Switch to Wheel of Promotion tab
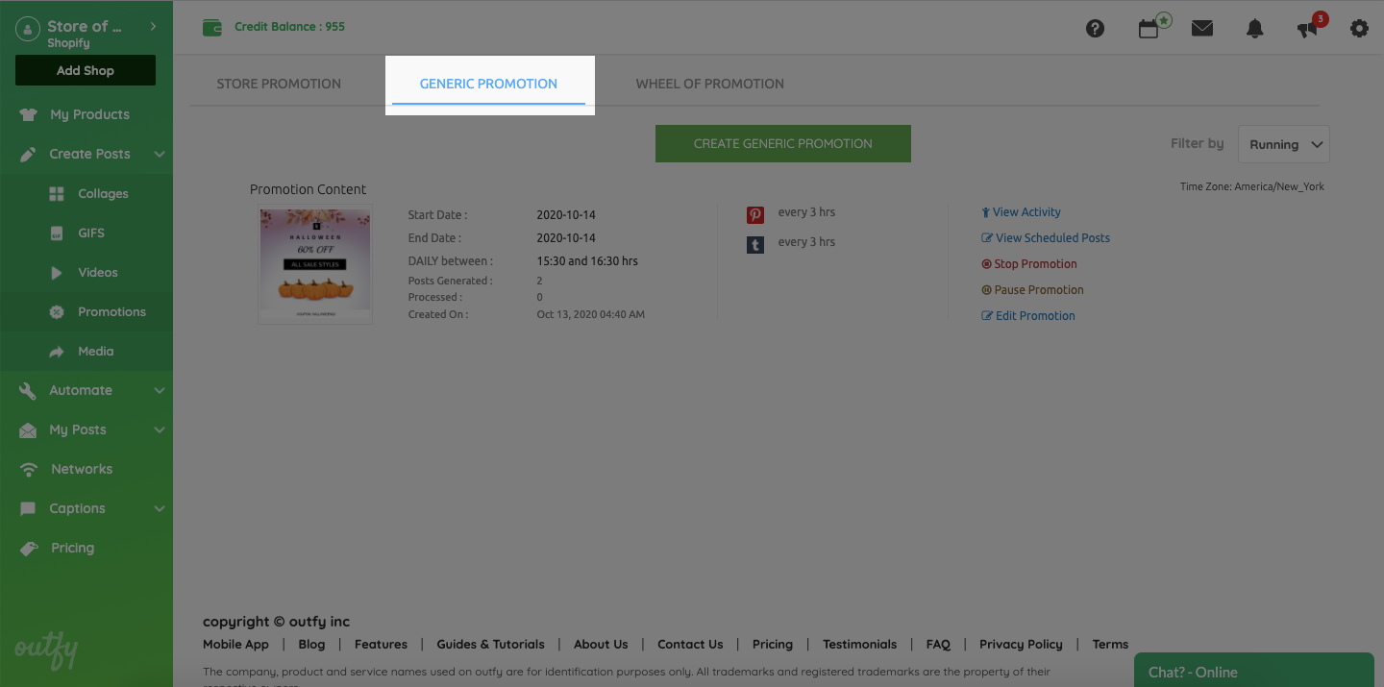 click(709, 84)
